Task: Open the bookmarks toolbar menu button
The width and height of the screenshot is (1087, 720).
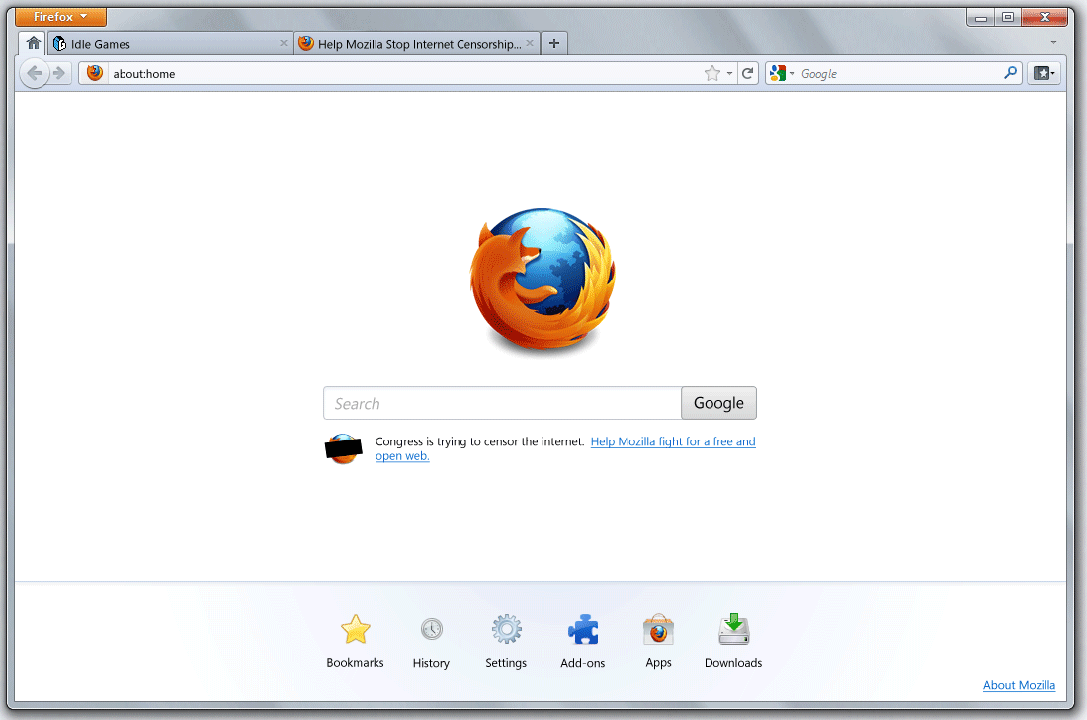Action: 1044,73
